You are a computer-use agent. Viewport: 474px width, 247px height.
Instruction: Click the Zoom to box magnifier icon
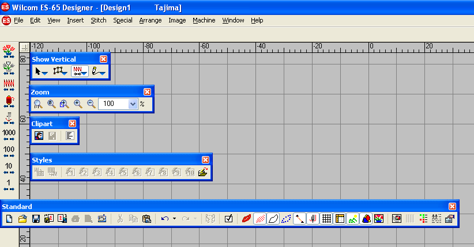coord(64,104)
